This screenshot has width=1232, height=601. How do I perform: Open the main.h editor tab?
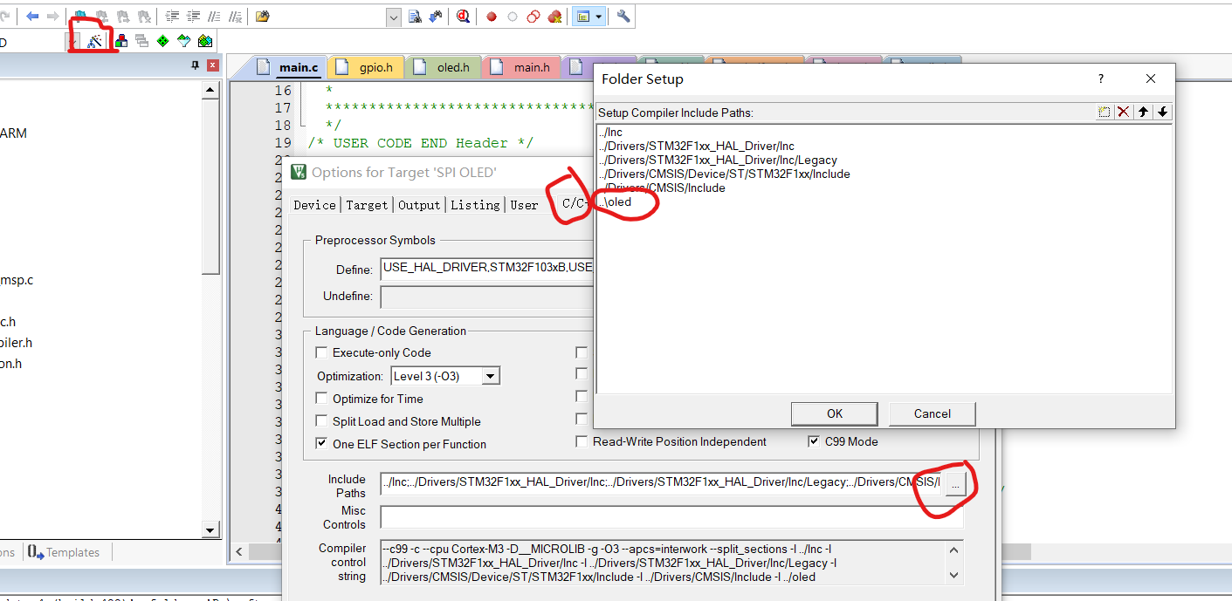pos(523,67)
